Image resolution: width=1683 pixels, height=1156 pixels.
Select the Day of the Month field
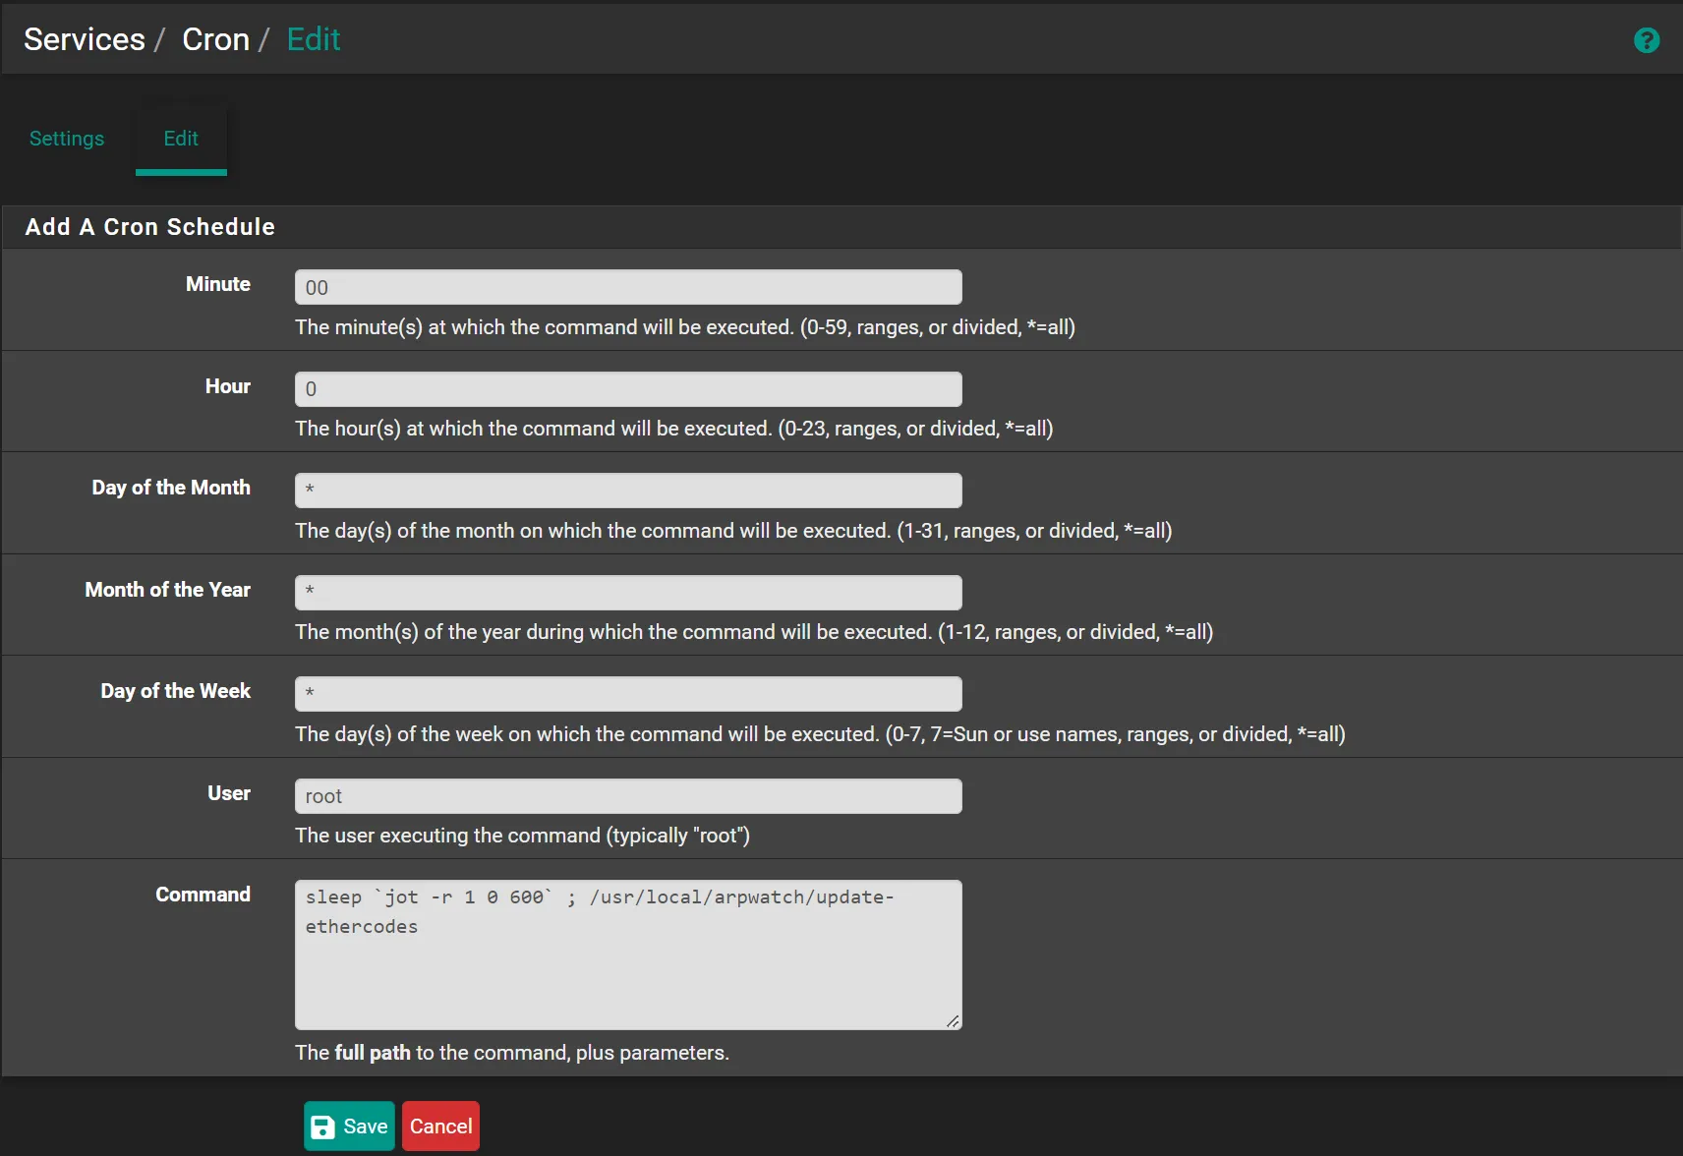pos(627,491)
